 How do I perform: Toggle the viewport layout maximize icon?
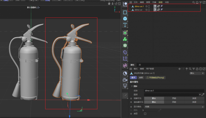click(x=119, y=4)
